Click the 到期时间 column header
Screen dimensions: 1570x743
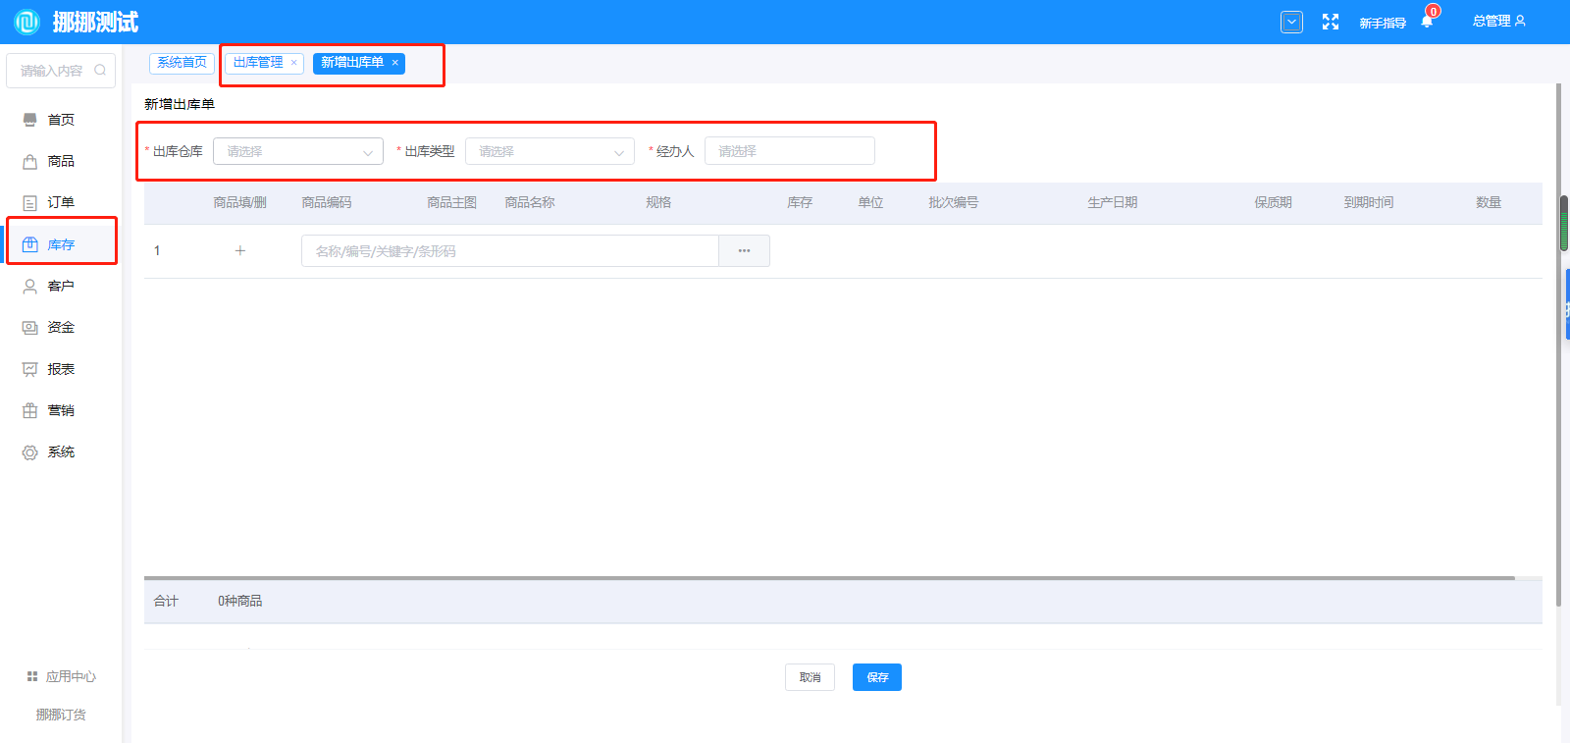pyautogui.click(x=1369, y=202)
